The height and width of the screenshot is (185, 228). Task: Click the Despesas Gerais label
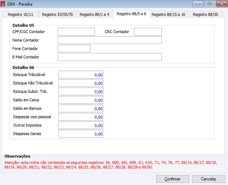[x=27, y=134]
